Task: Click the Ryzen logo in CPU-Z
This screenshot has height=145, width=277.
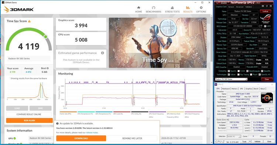Action: 267,98
